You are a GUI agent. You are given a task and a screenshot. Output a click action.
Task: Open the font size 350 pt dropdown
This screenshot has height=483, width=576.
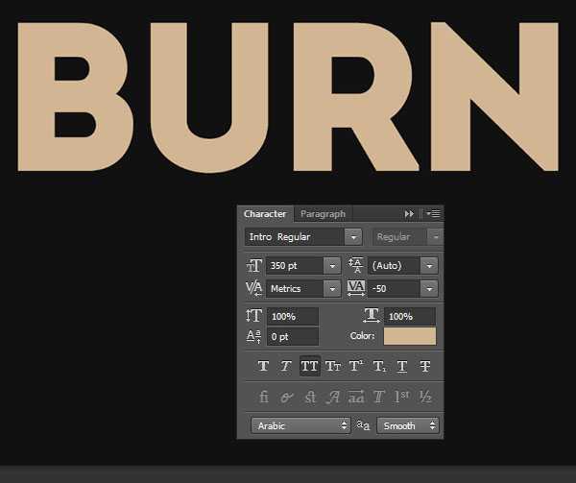click(x=332, y=266)
